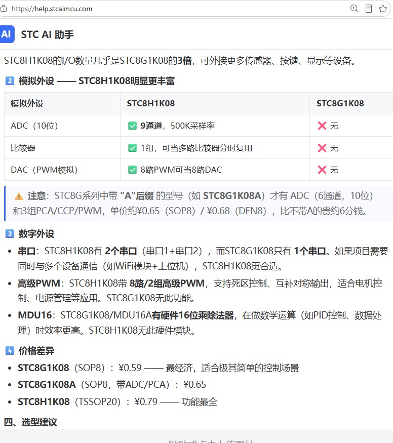Click the zoom magnifier icon in address bar
This screenshot has height=443, width=393.
[354, 9]
